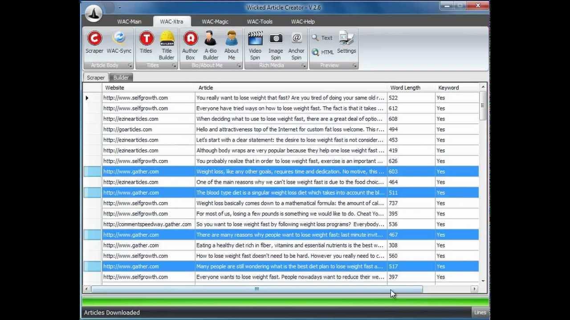Select the article "Let's start with a clear statement"

click(x=291, y=140)
